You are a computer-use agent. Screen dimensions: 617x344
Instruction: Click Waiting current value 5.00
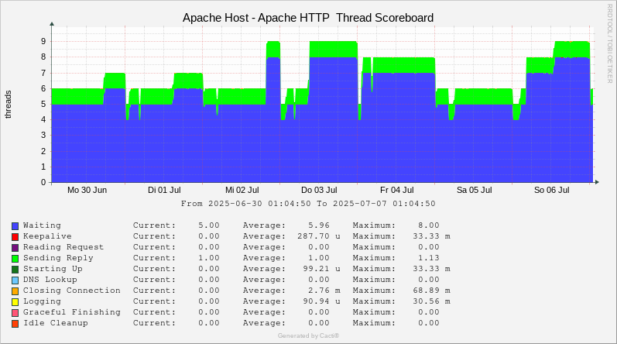[208, 225]
